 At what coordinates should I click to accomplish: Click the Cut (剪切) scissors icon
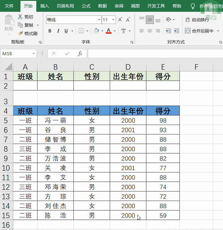click(x=20, y=17)
